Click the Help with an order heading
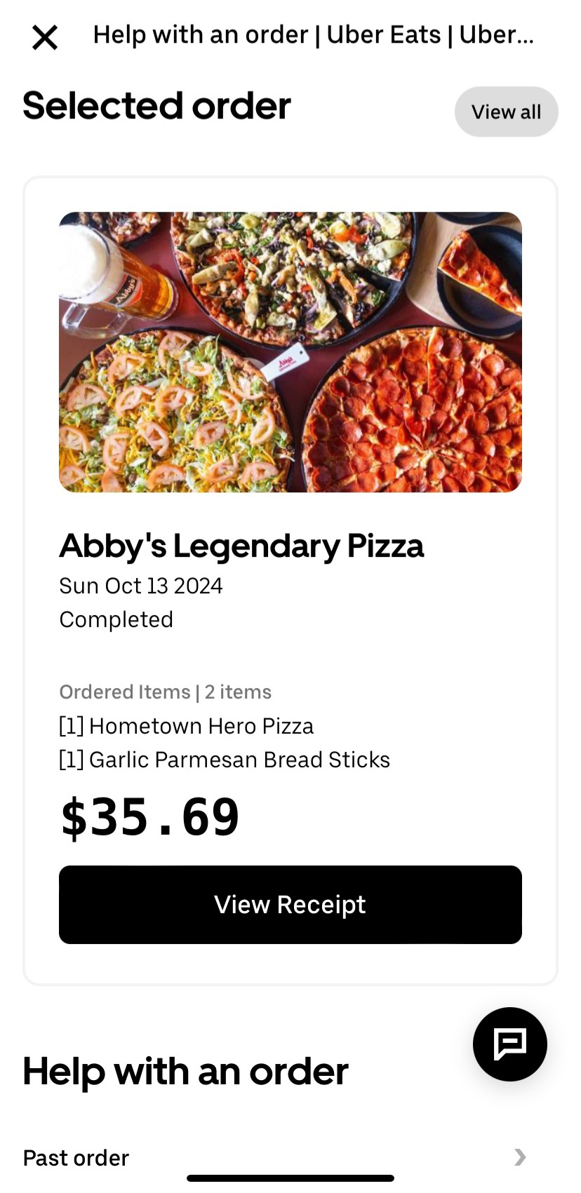 [x=185, y=1072]
